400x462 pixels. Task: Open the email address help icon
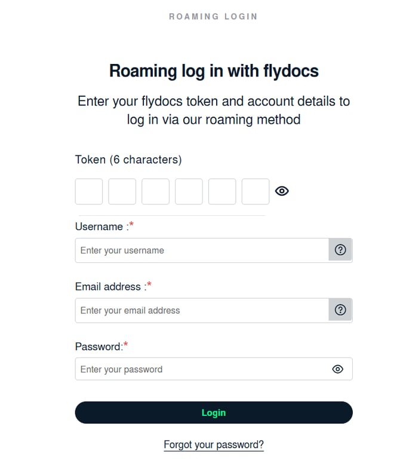pos(340,310)
